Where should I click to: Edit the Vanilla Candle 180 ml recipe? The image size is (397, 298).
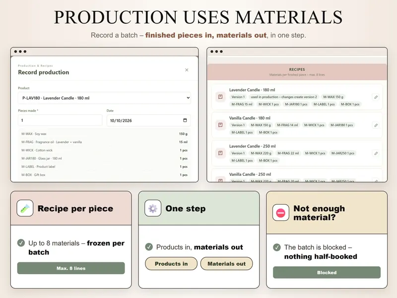(376, 125)
